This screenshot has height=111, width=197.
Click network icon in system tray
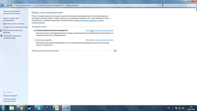click(x=180, y=108)
